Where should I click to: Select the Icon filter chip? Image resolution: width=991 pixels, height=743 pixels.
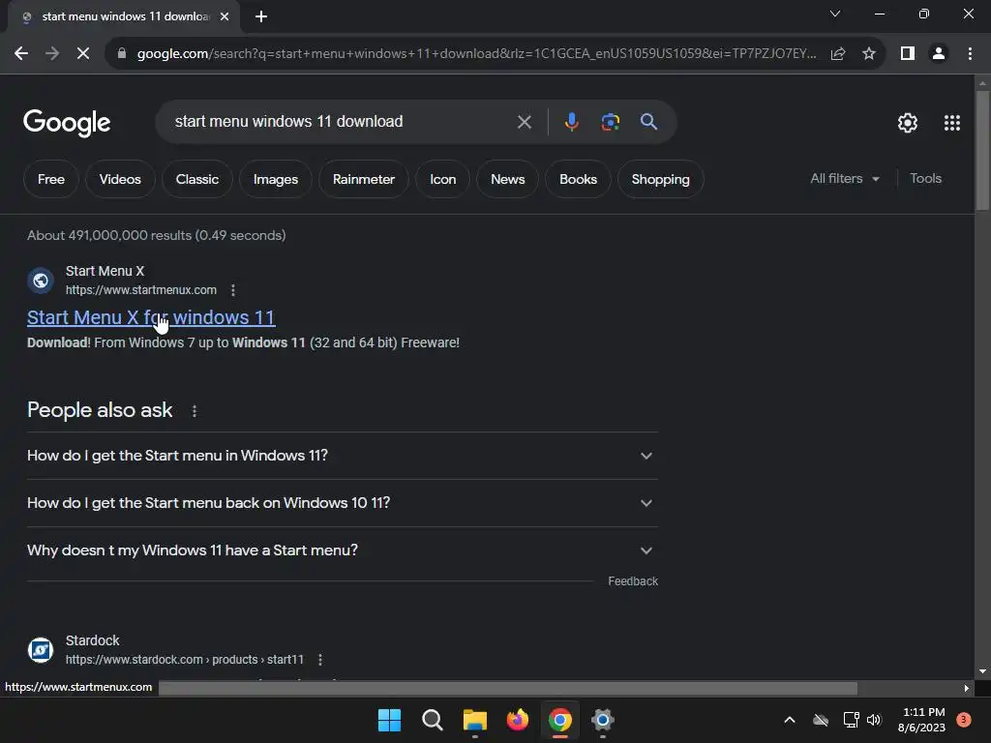442,179
